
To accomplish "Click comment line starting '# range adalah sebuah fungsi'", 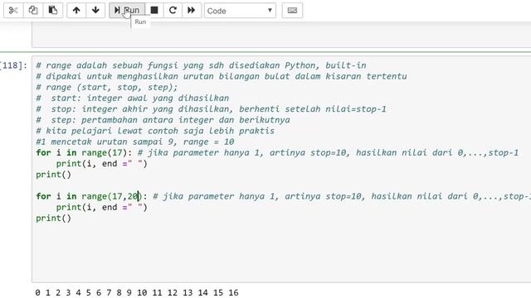I will (x=201, y=65).
